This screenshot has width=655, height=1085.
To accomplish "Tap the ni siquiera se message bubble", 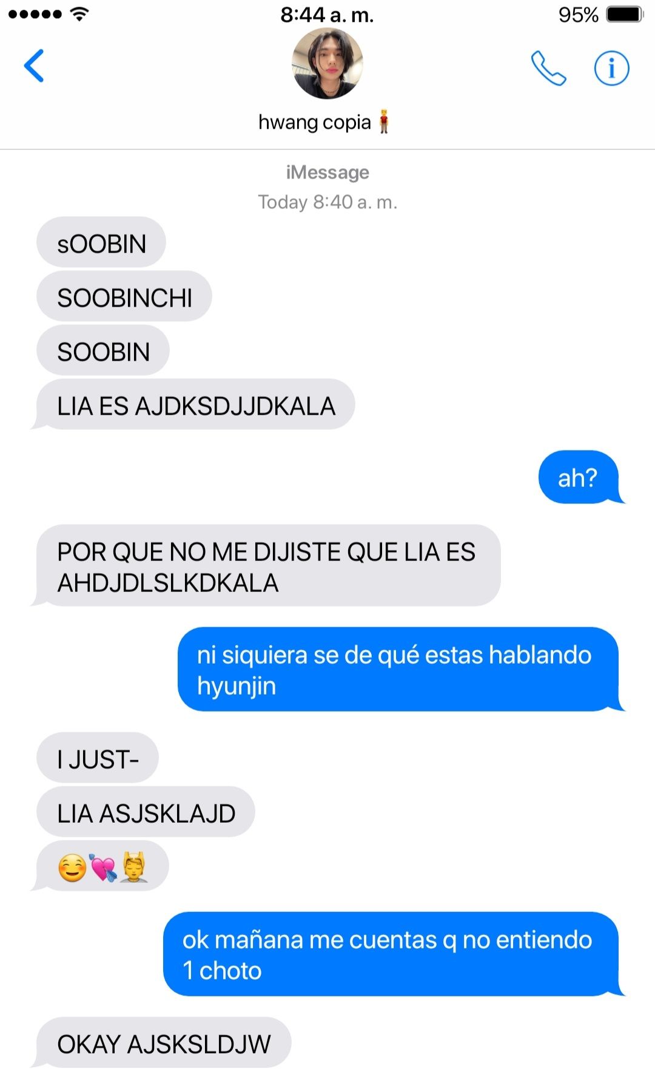I will tap(400, 669).
